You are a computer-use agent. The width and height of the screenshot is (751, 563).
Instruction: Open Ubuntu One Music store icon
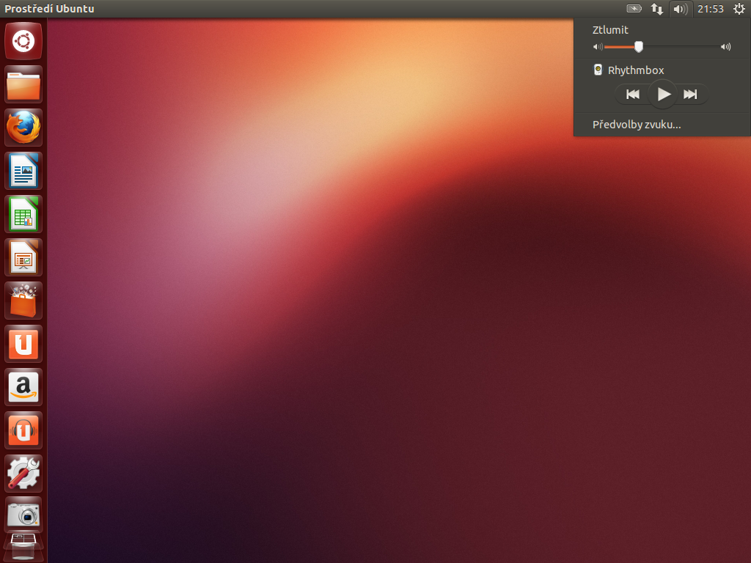coord(23,430)
